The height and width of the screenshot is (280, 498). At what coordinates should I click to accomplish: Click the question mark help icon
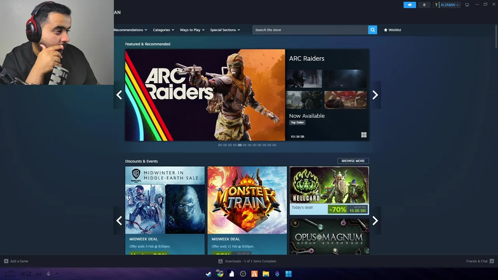pyautogui.click(x=436, y=5)
